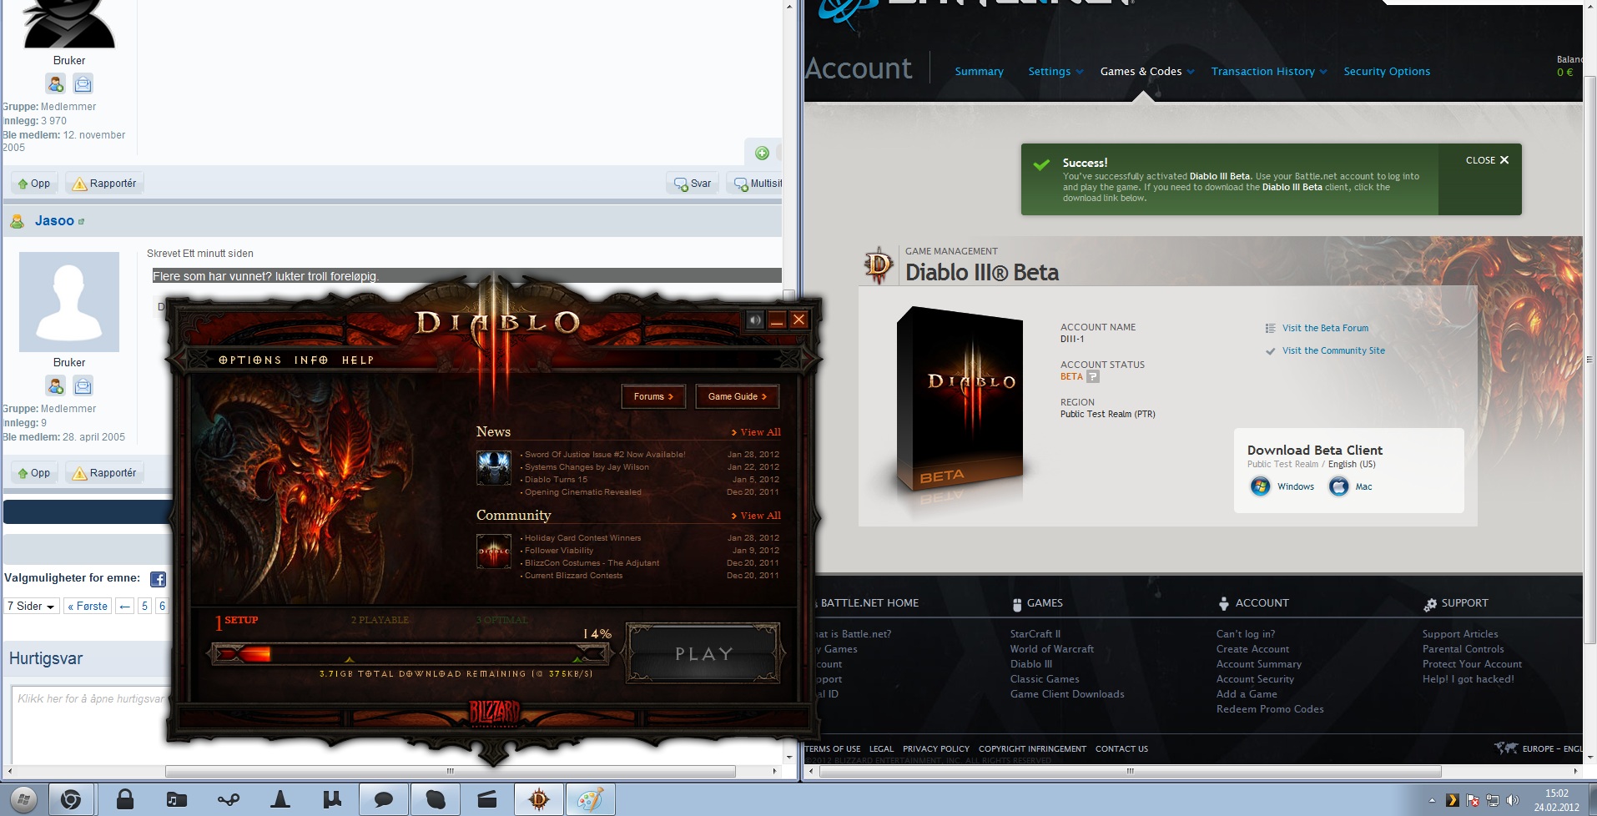Click the Svar reply button
This screenshot has height=816, width=1597.
693,184
